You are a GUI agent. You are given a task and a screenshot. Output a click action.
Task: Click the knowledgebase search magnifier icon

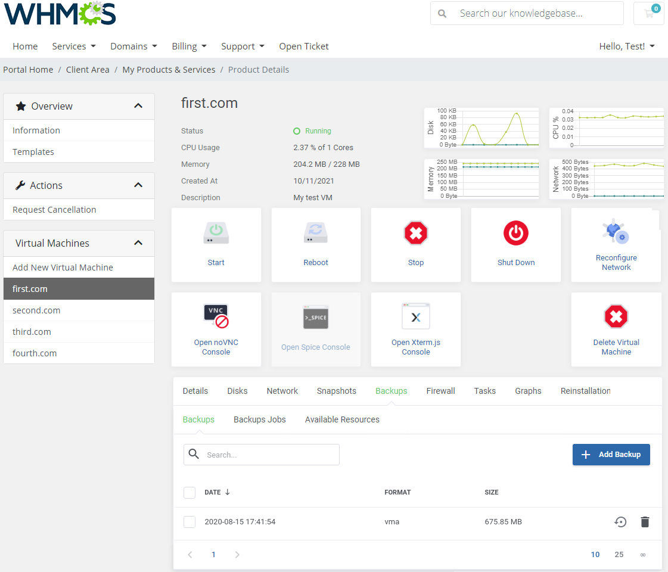[x=442, y=14]
